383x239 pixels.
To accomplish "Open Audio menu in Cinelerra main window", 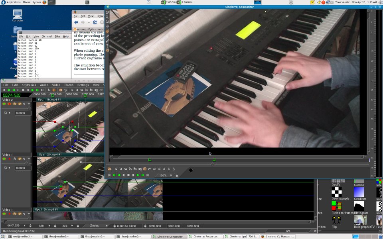I will [44, 85].
